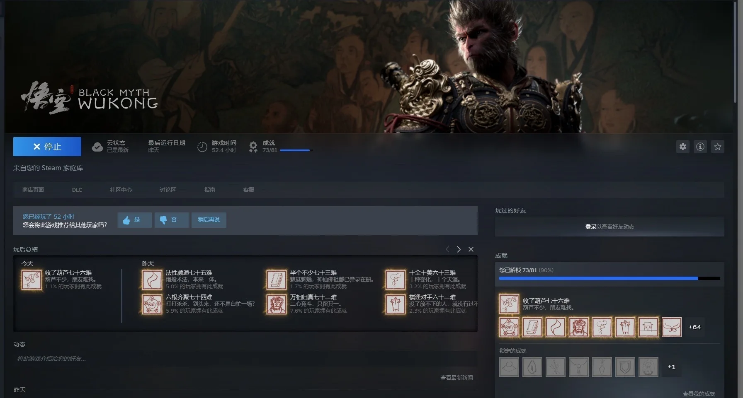Click the achievements ribbon icon in header

(x=253, y=147)
